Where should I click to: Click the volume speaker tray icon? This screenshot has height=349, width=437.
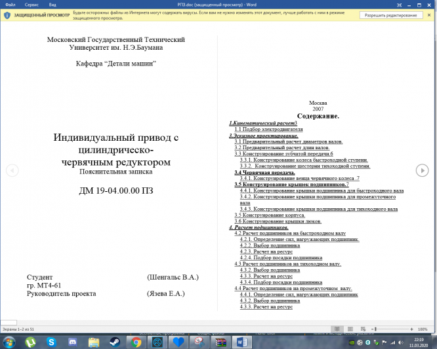(401, 342)
